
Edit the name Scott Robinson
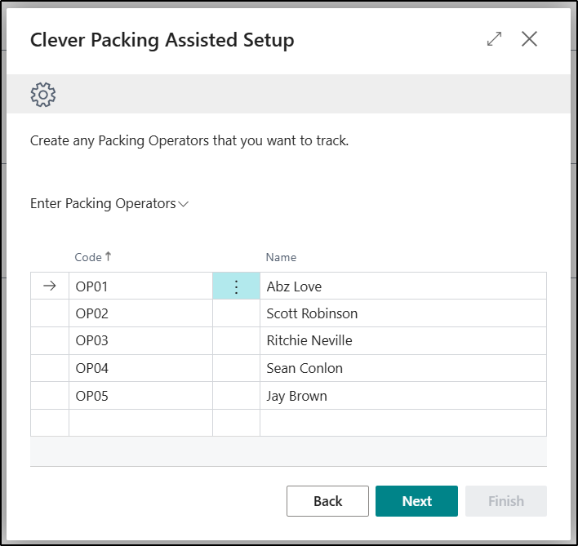[x=402, y=313]
